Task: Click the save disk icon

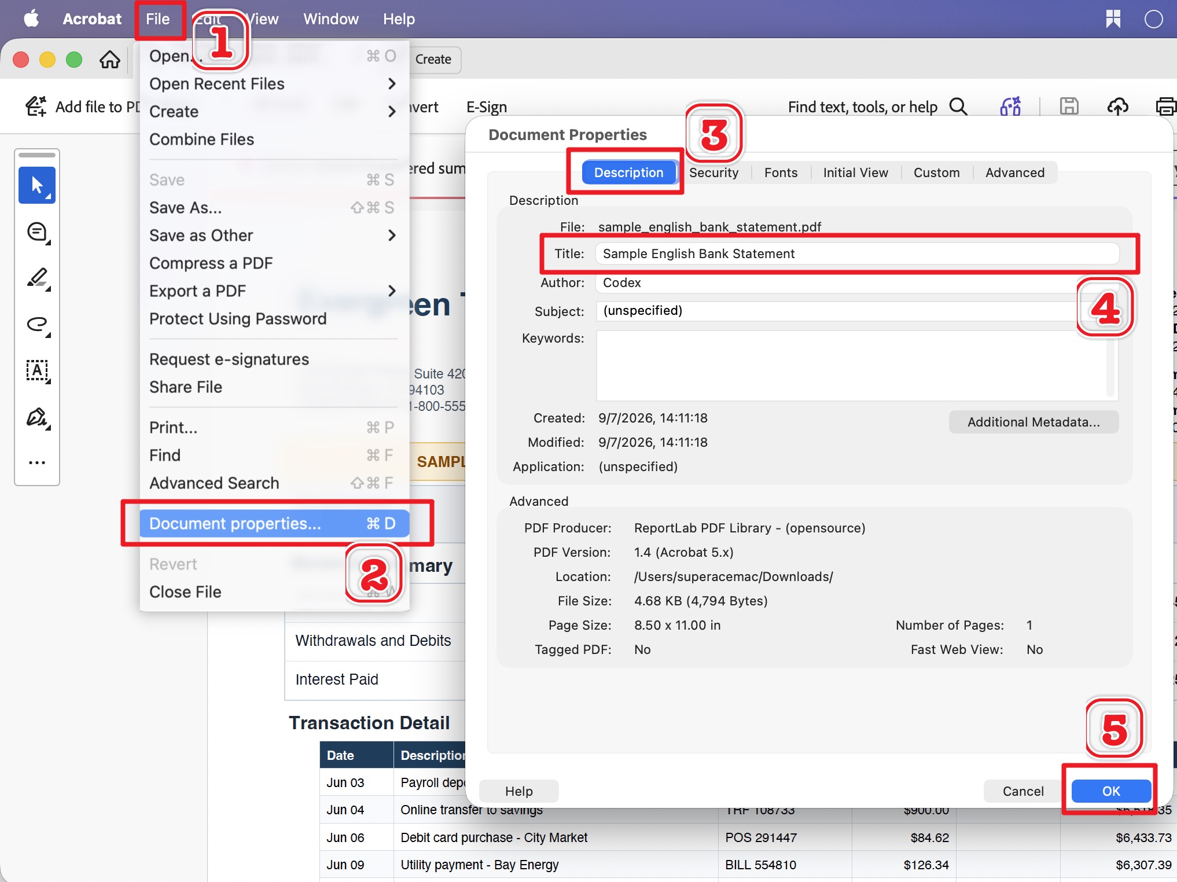Action: tap(1069, 106)
